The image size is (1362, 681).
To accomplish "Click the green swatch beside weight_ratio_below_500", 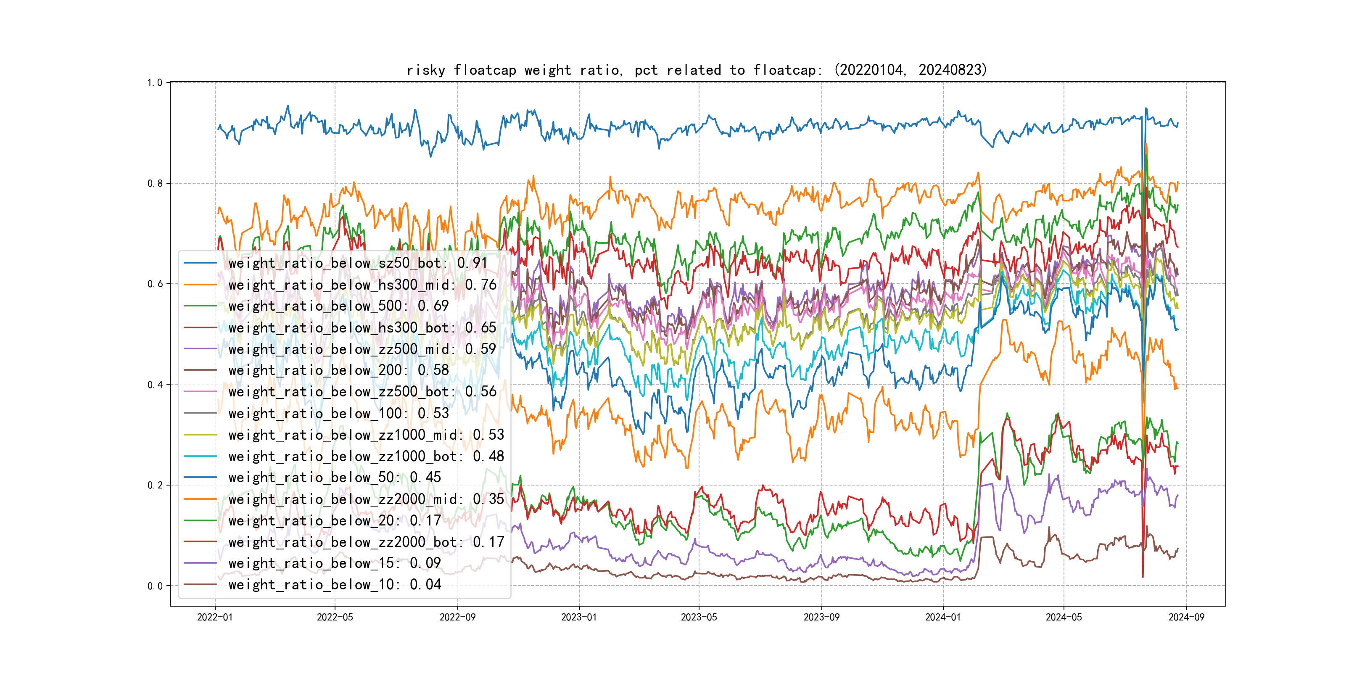I will [x=200, y=306].
